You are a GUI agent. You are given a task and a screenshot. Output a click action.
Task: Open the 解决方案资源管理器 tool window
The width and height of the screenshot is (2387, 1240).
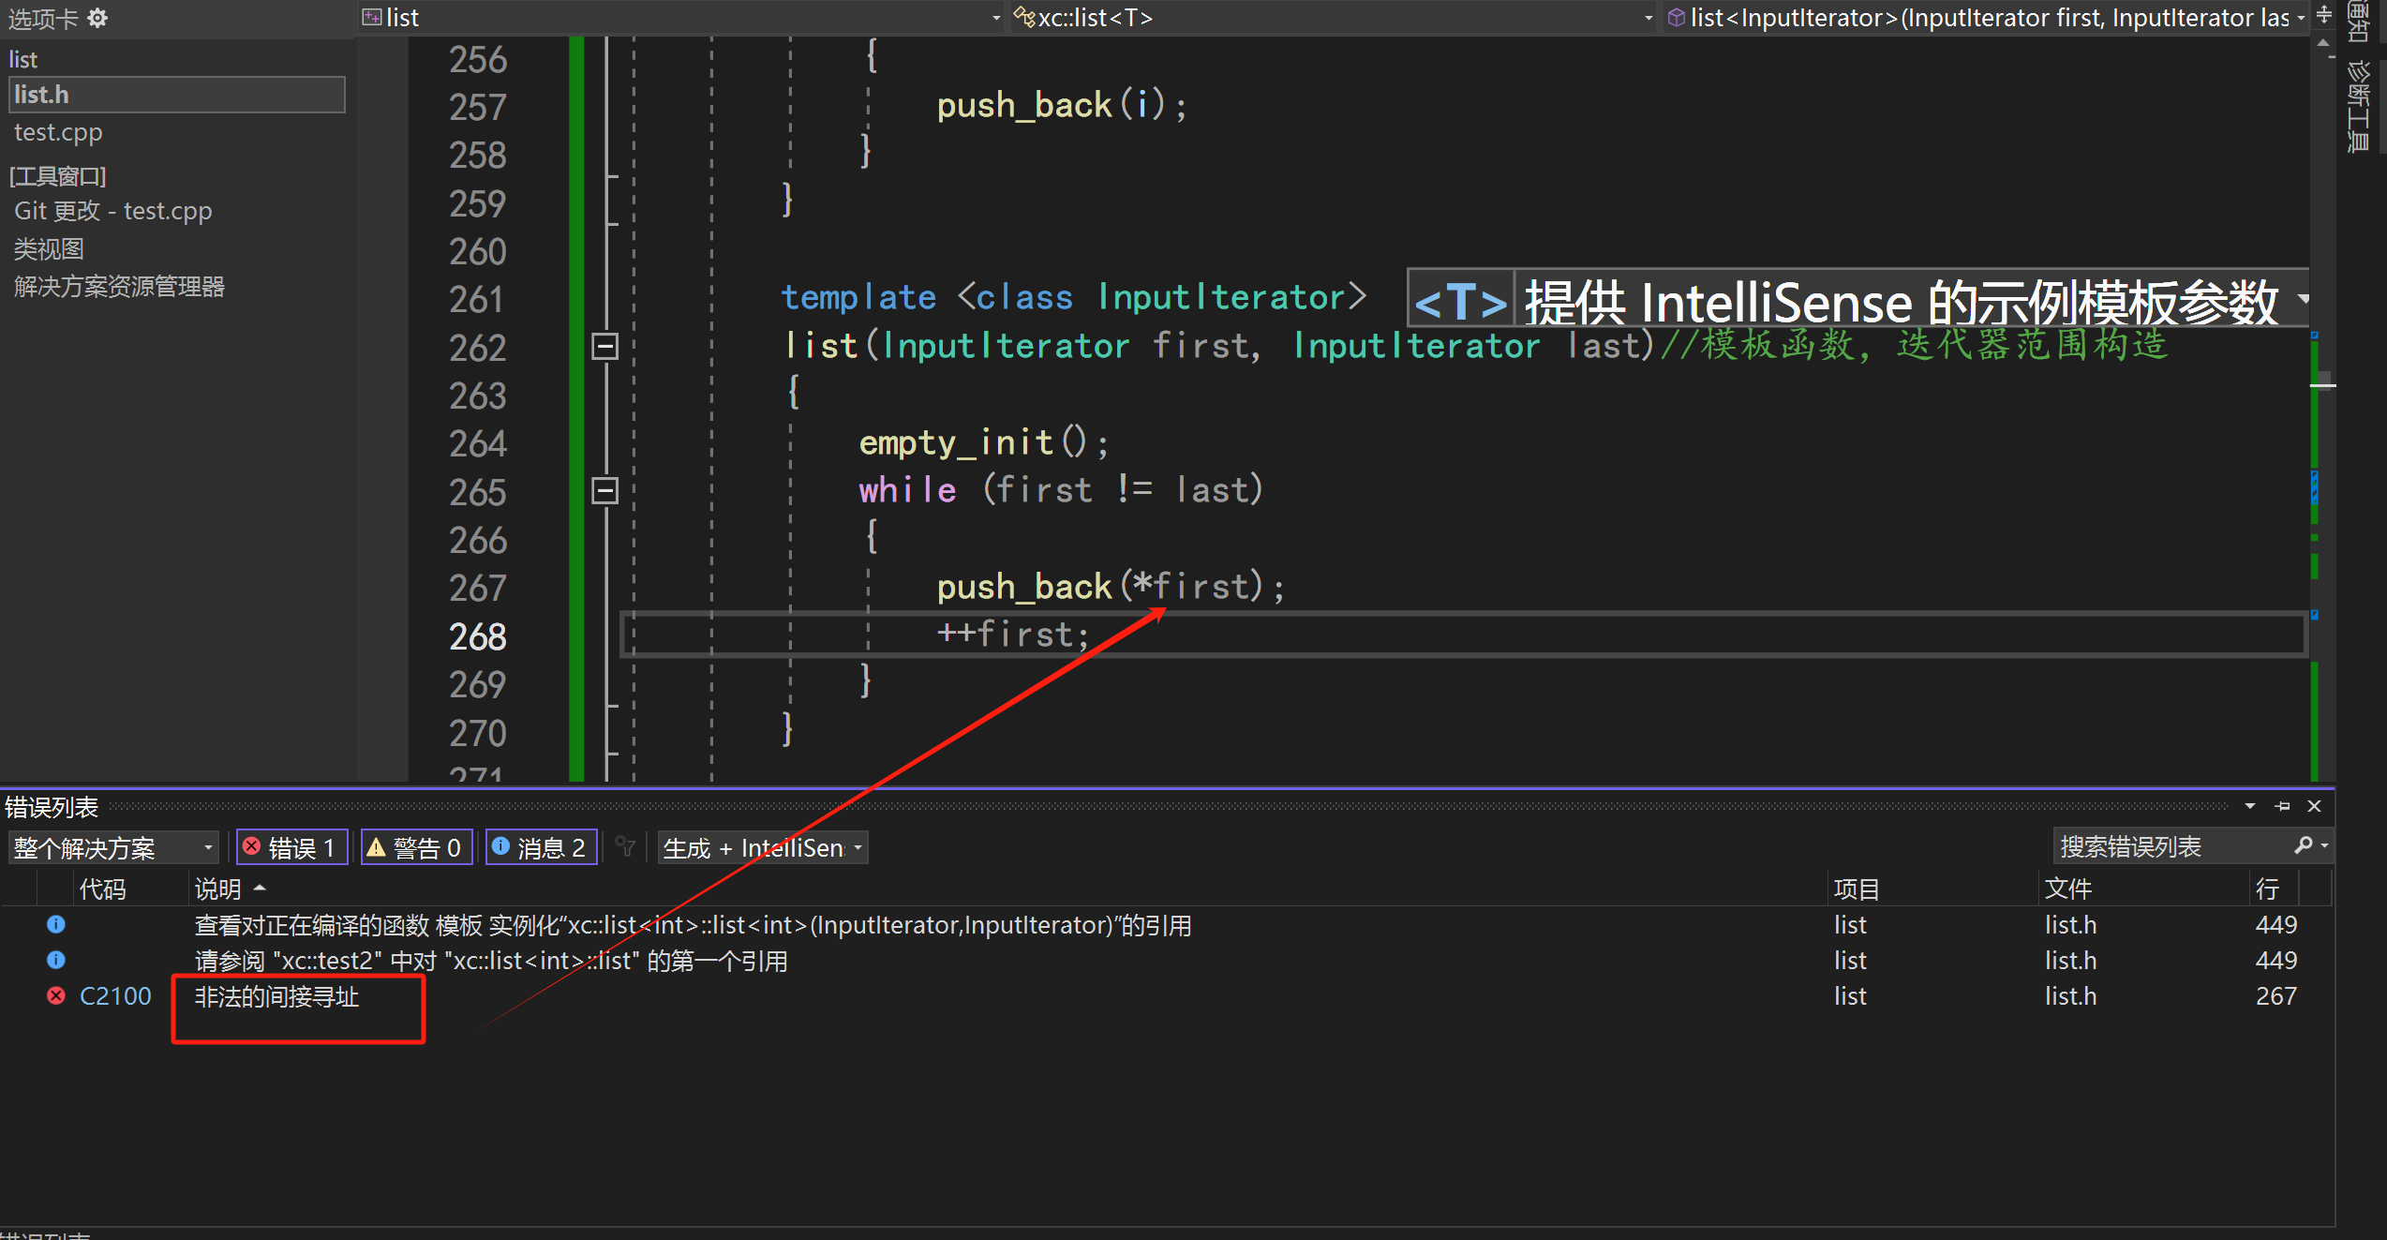click(119, 287)
